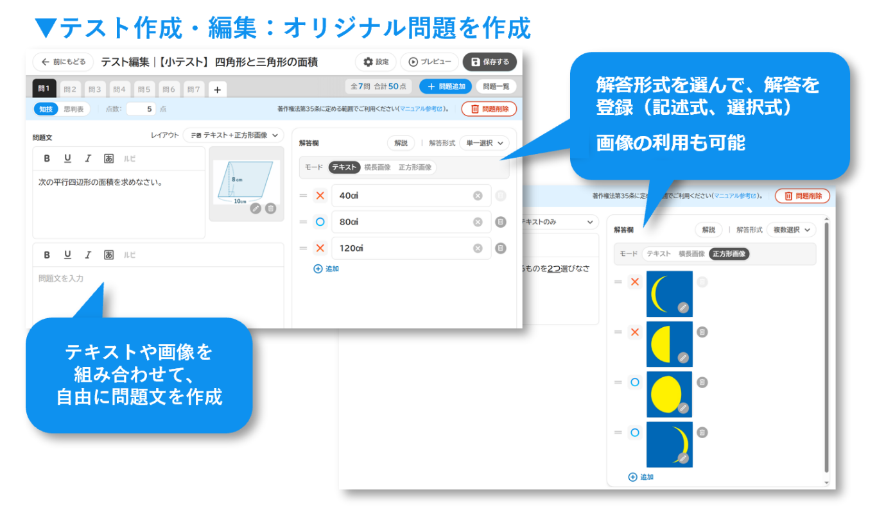Switch to the 問3 question tab
Viewport: 877px width, 510px height.
click(95, 89)
